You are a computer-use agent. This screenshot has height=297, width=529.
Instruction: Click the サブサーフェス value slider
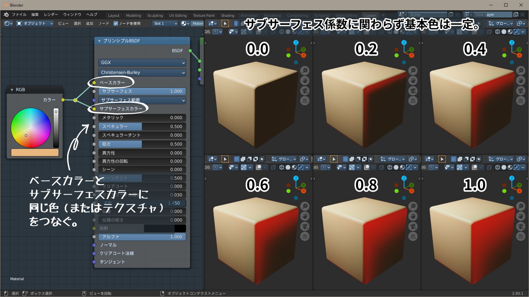pos(142,91)
